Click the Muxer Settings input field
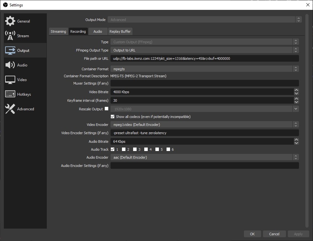313x241 pixels. tap(205, 83)
